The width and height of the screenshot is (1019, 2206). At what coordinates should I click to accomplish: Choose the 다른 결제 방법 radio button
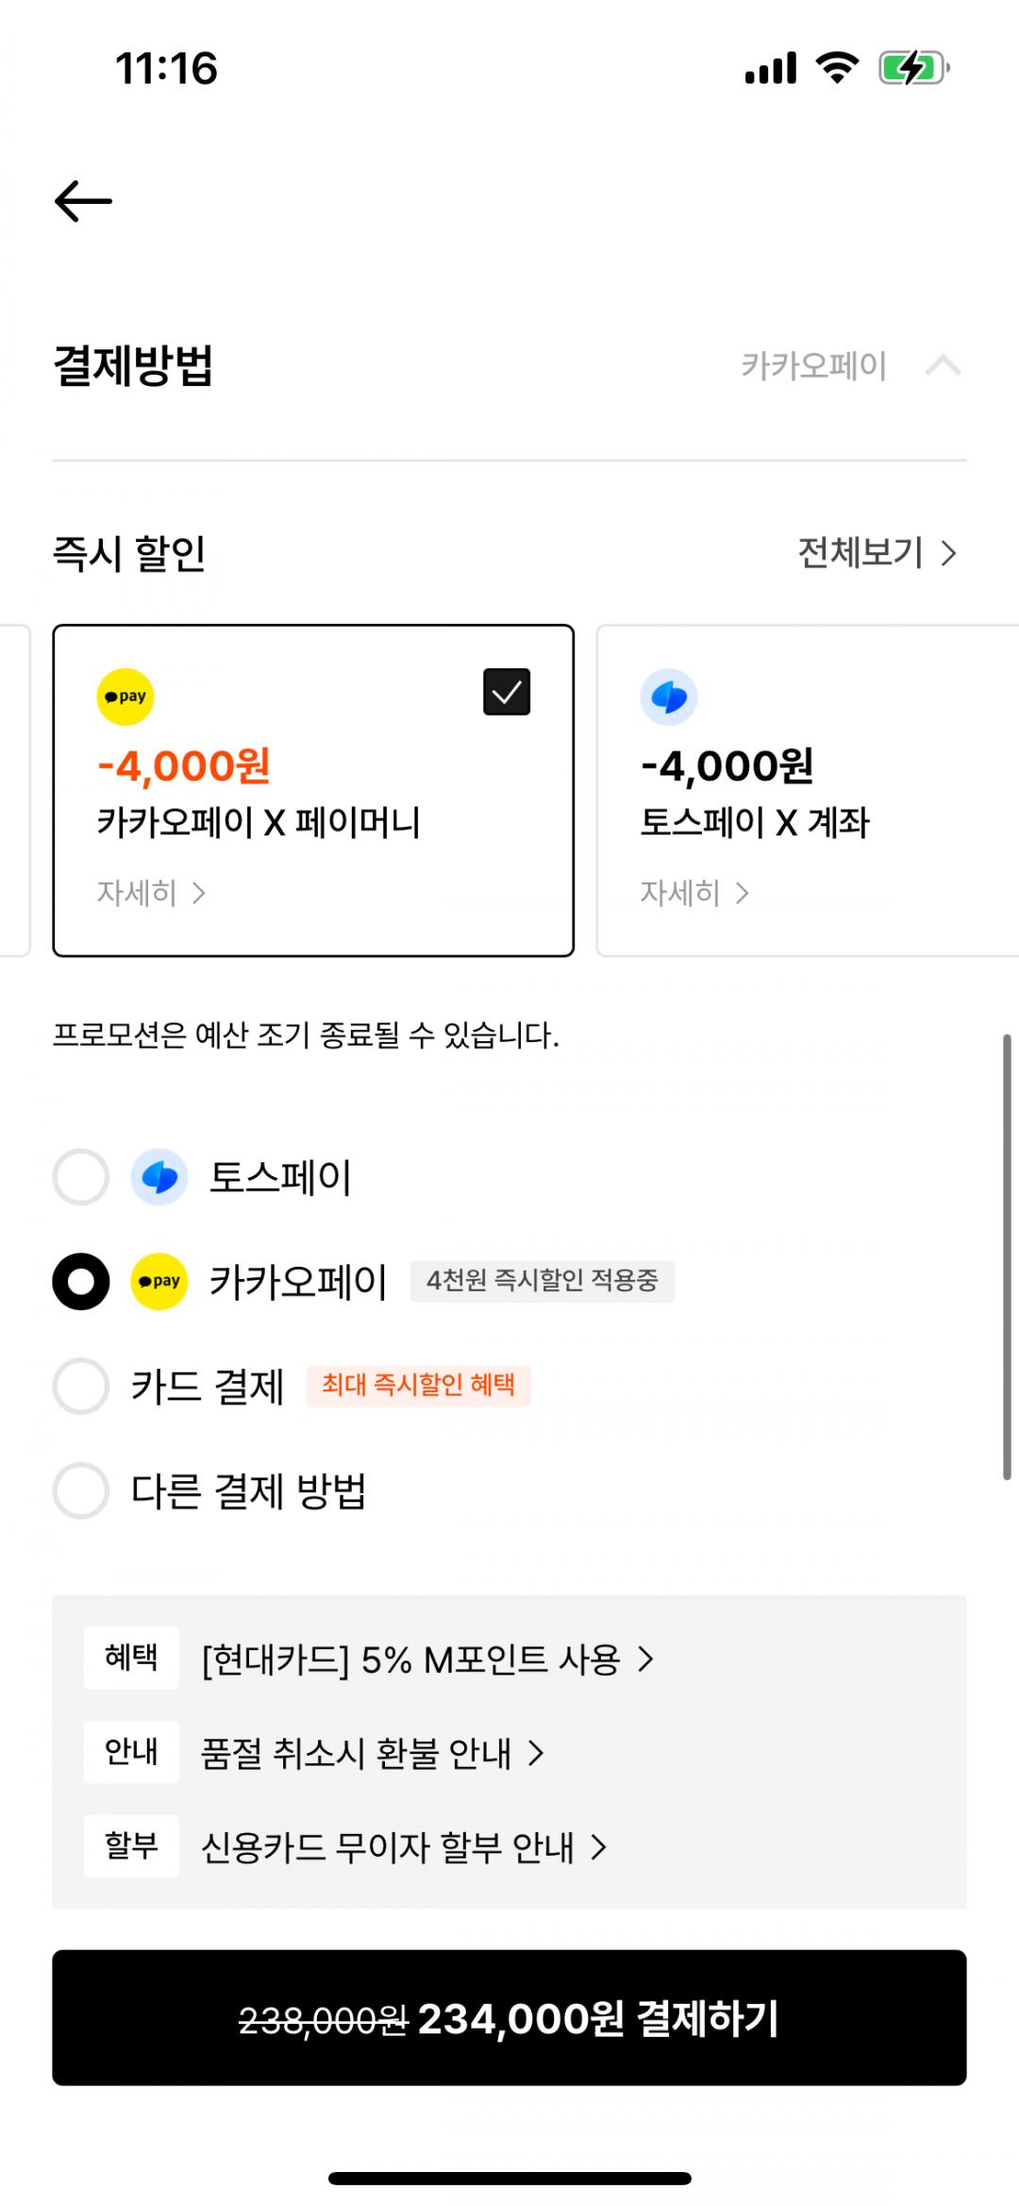81,1490
